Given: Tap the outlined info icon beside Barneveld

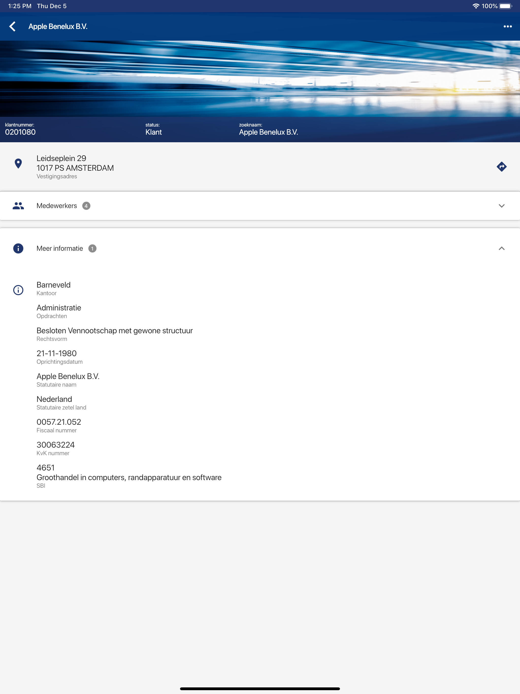Looking at the screenshot, I should 18,290.
